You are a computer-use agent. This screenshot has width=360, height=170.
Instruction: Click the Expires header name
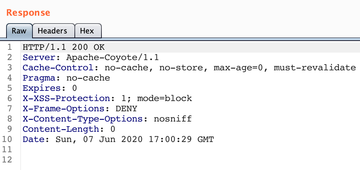[x=42, y=88]
